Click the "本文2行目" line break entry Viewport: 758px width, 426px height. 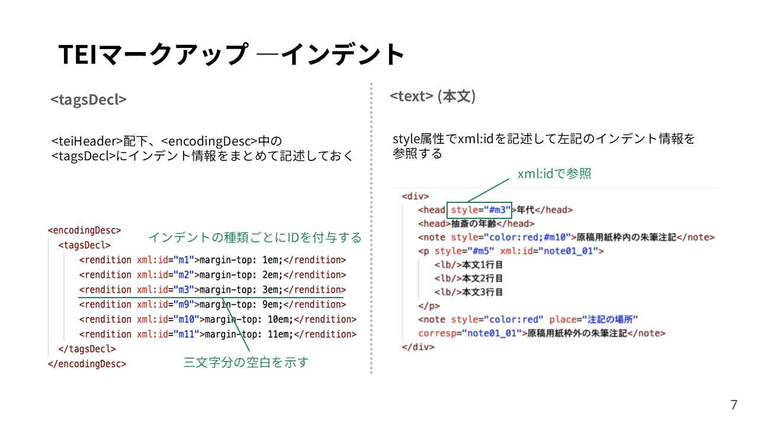[468, 278]
